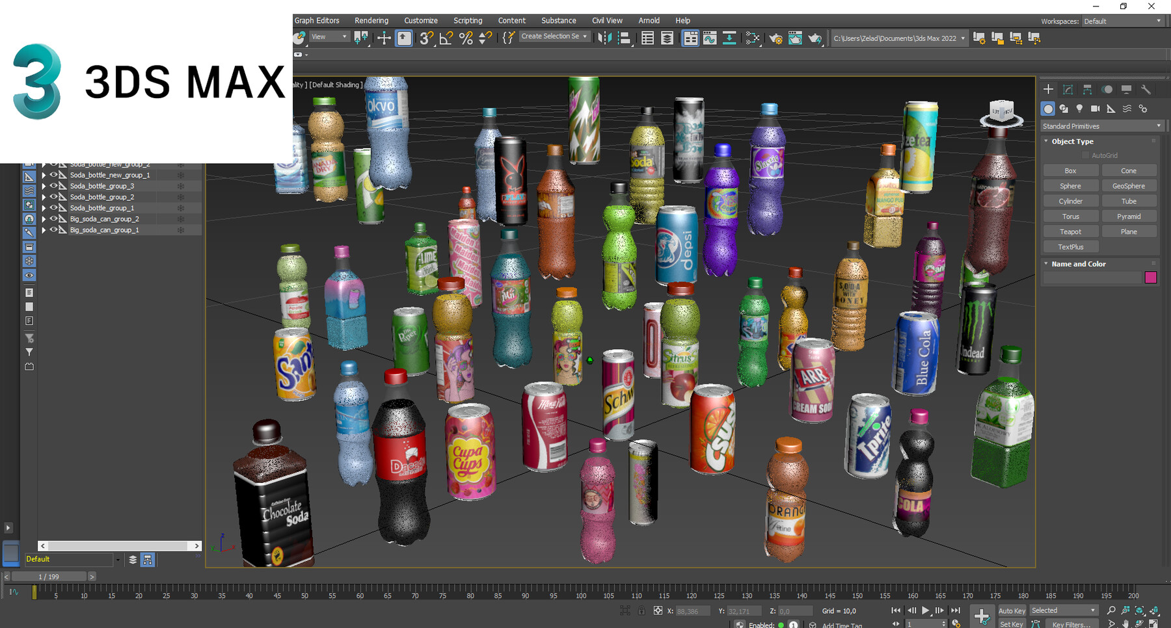Toggle visibility of Soda_bottle_new_group_1

point(54,175)
